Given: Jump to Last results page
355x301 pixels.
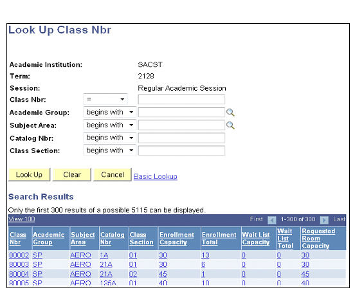Looking at the screenshot, I should pos(339,219).
